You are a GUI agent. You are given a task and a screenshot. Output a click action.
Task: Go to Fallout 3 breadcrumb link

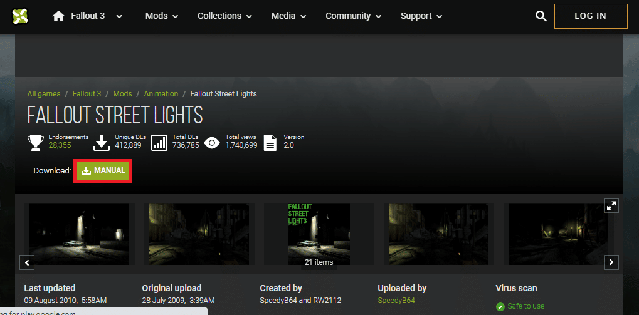87,94
